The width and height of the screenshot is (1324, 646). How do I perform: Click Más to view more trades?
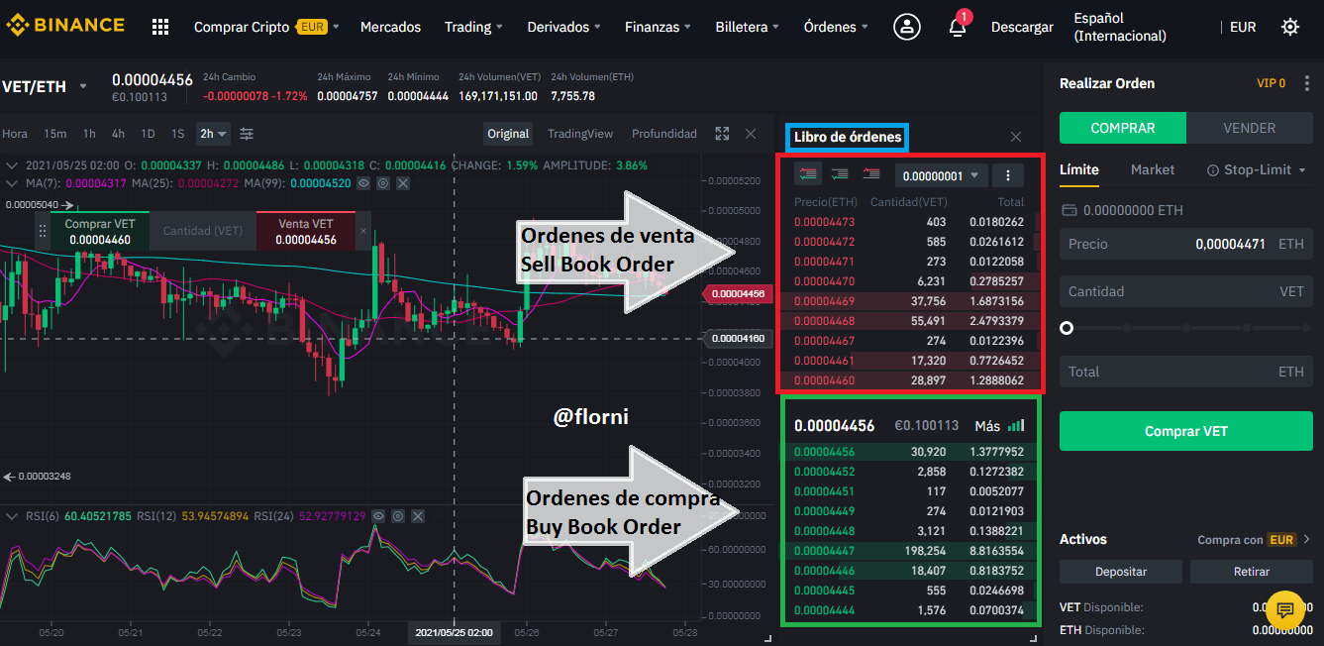(x=999, y=426)
